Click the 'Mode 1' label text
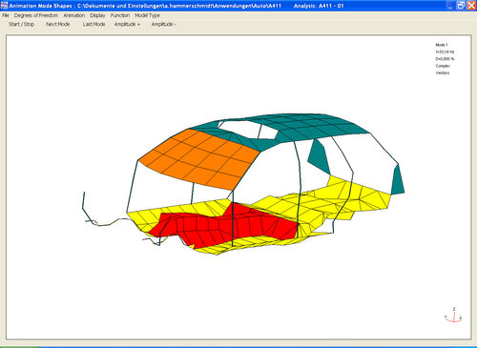The width and height of the screenshot is (477, 348). [442, 45]
